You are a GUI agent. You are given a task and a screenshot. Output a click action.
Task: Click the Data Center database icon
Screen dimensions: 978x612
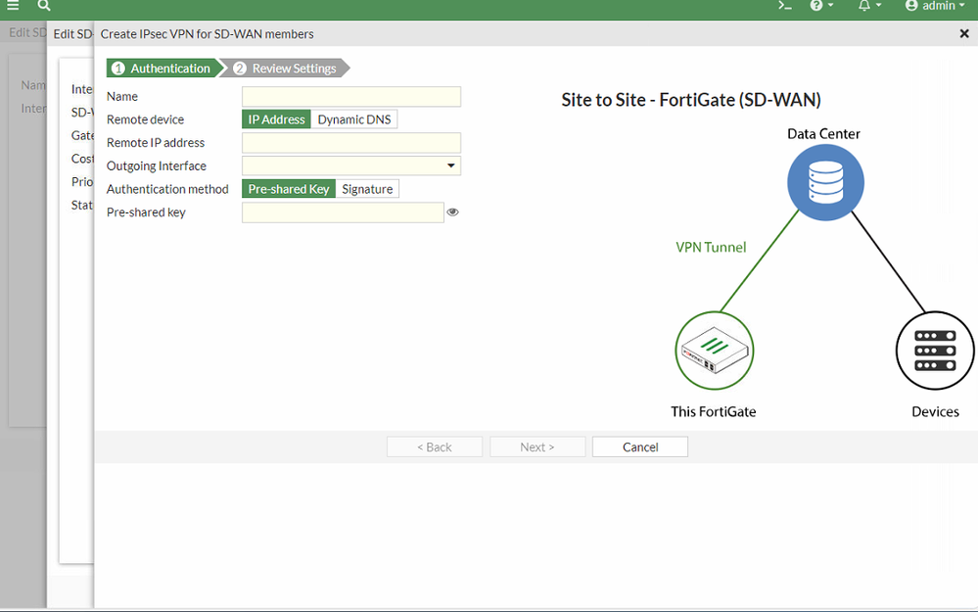coord(825,182)
